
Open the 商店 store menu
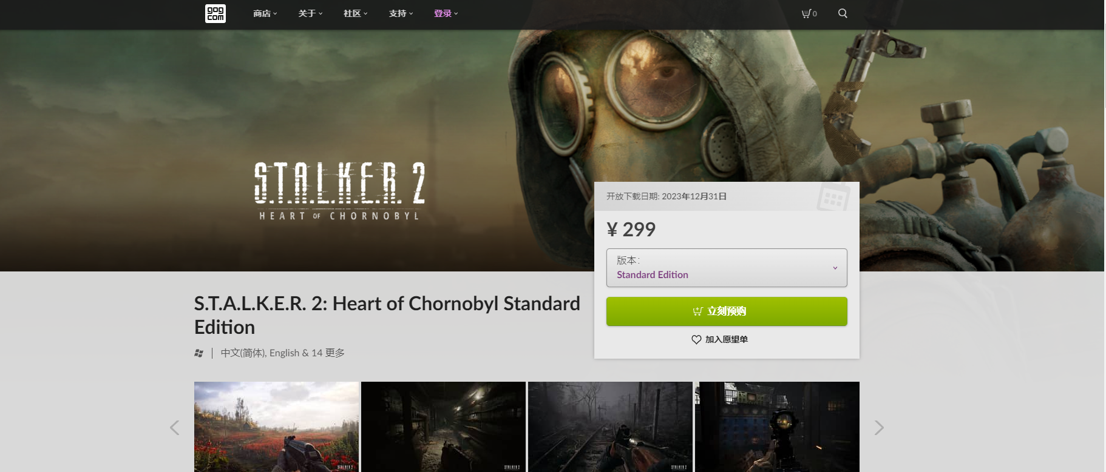265,13
